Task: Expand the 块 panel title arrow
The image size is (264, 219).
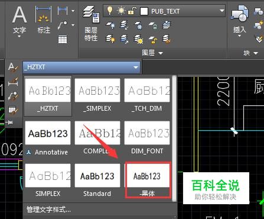Action: coord(256,53)
